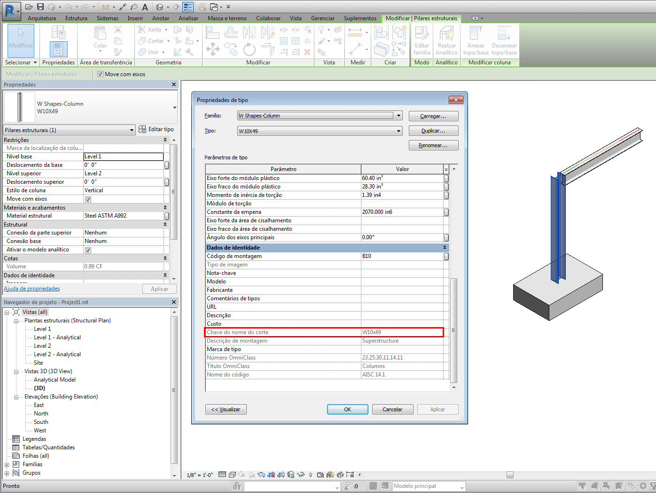
Task: Click the Text tool icon in quick access toolbar
Action: coord(145,7)
